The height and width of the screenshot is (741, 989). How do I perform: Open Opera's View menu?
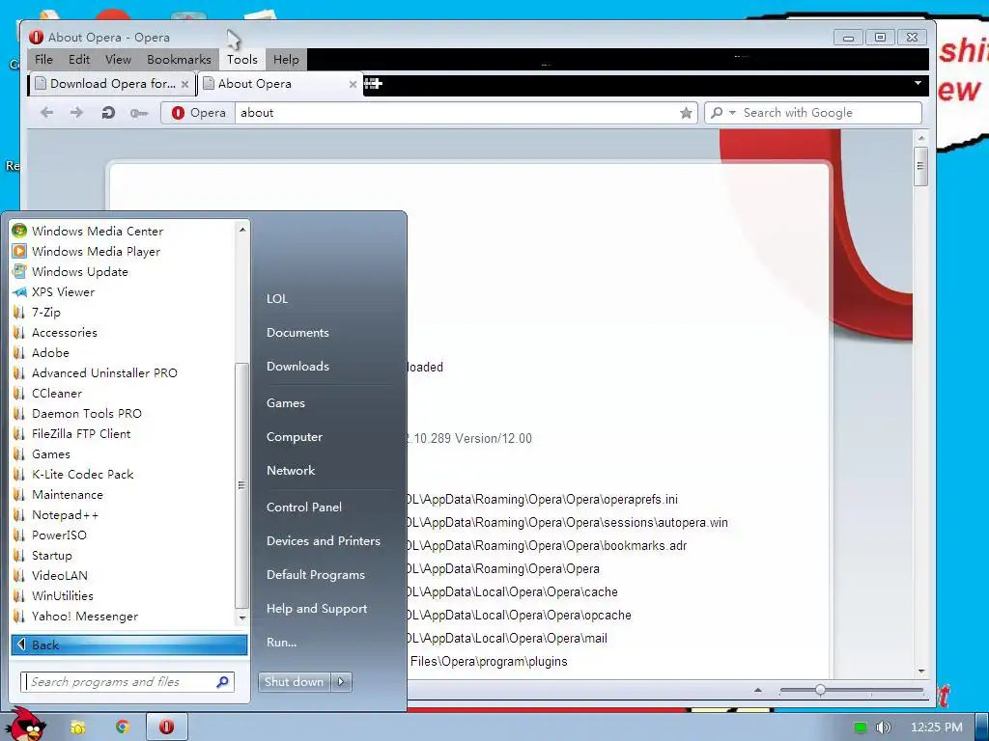tap(118, 59)
